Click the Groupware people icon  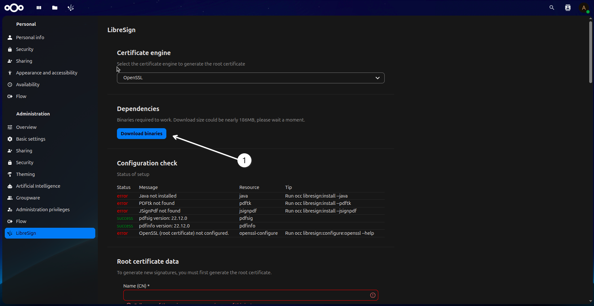[x=10, y=198]
